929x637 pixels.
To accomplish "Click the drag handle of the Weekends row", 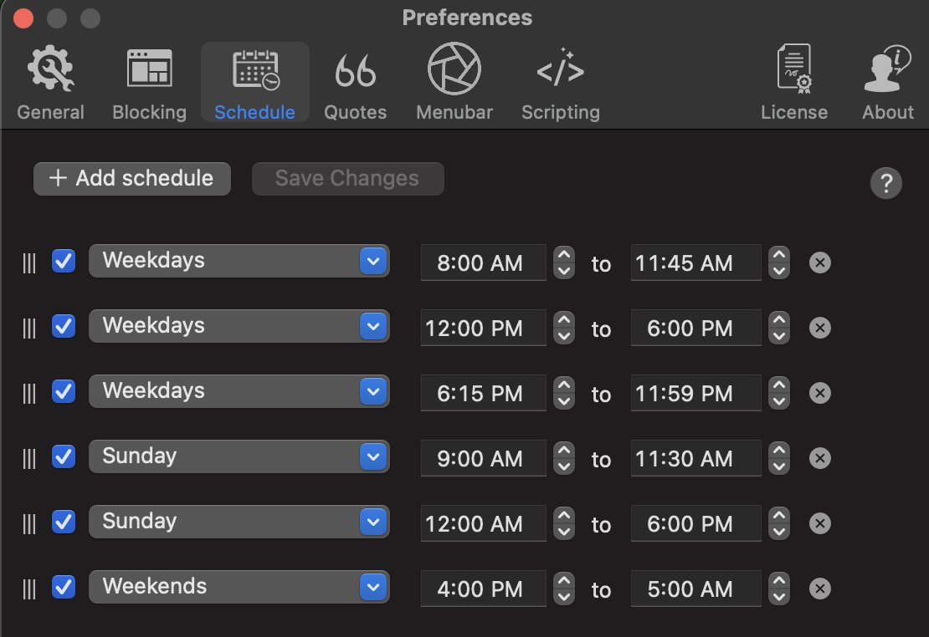I will (29, 589).
